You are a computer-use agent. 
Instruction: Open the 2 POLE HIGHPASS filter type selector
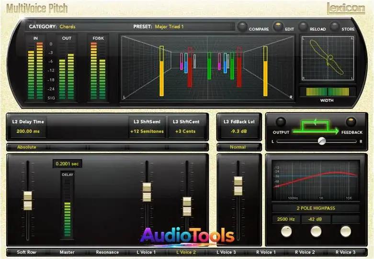[316, 208]
